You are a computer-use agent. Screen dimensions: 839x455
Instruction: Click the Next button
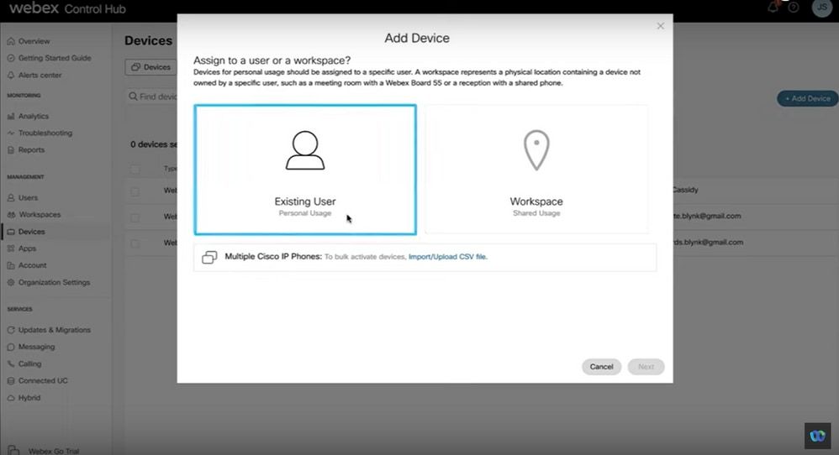(x=646, y=367)
